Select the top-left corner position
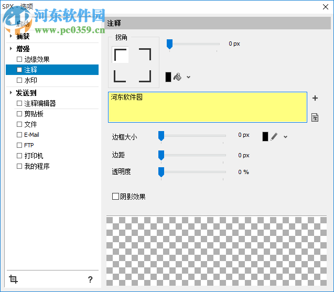This screenshot has width=334, height=292. (x=120, y=55)
